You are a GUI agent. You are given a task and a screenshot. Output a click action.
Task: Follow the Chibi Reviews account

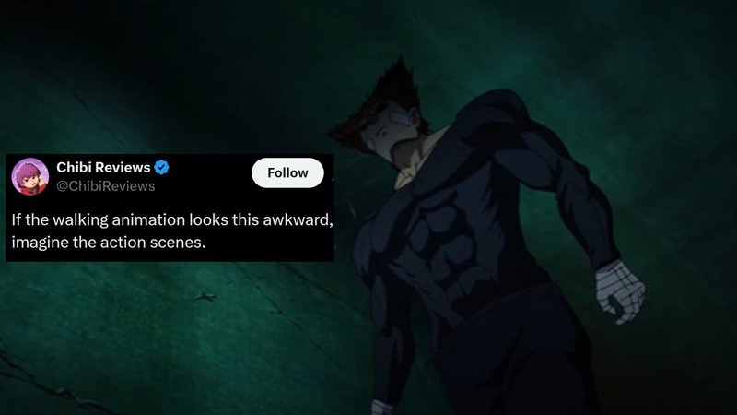(287, 172)
